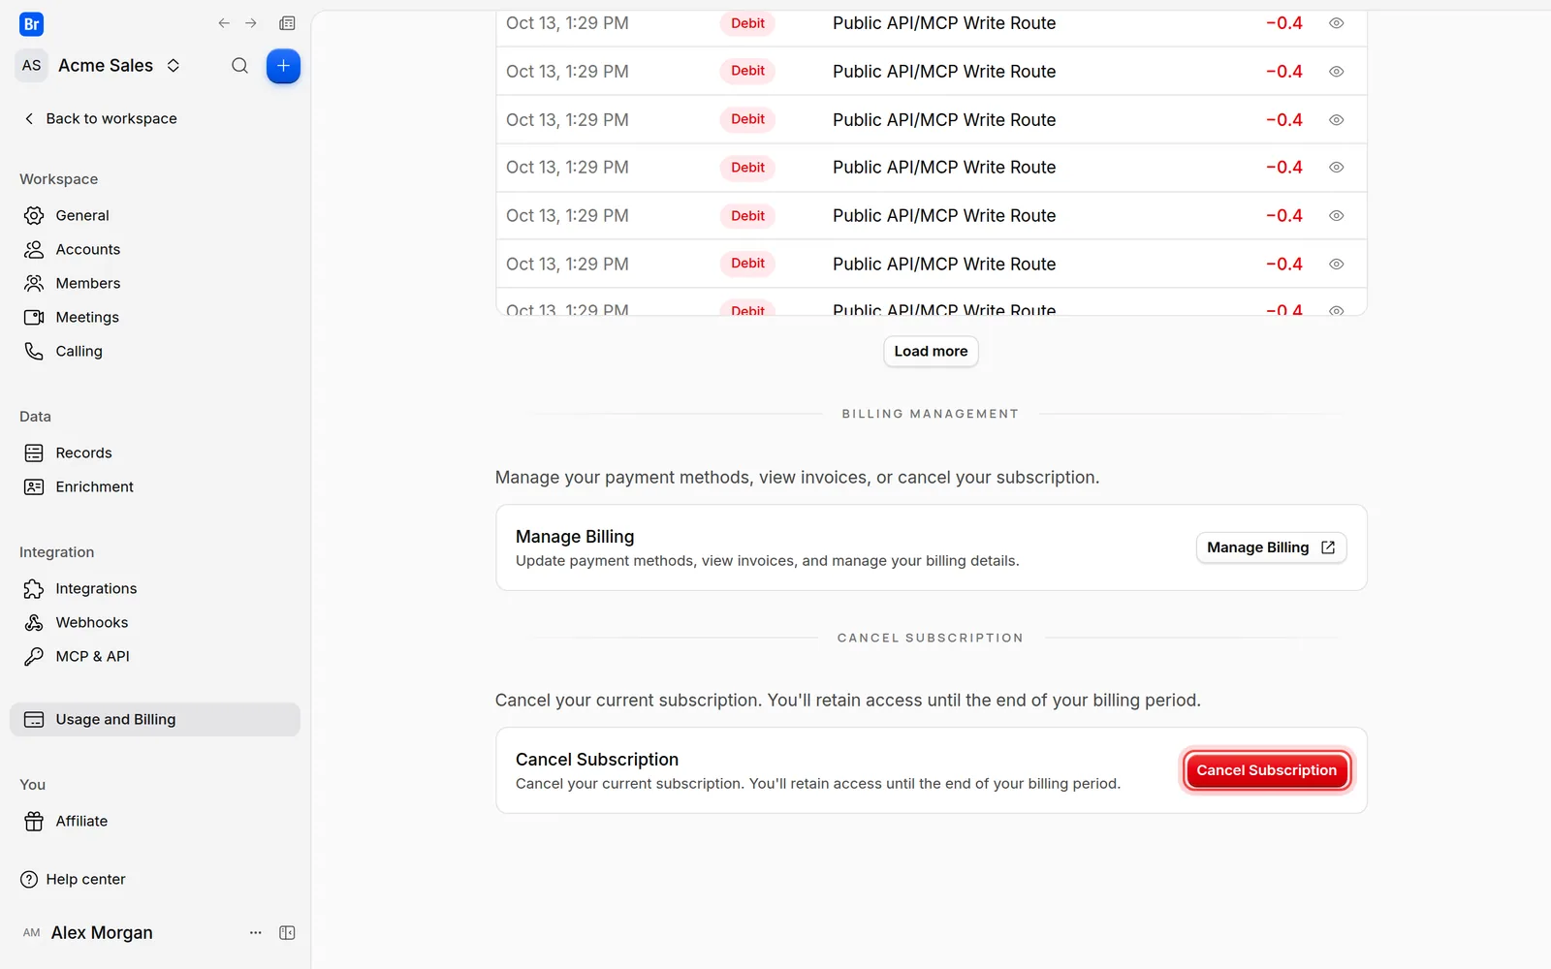Screen dimensions: 1551x969
Task: Navigate forward with the right arrow icon
Action: (251, 23)
